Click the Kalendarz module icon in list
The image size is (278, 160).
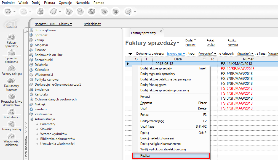tap(31, 70)
